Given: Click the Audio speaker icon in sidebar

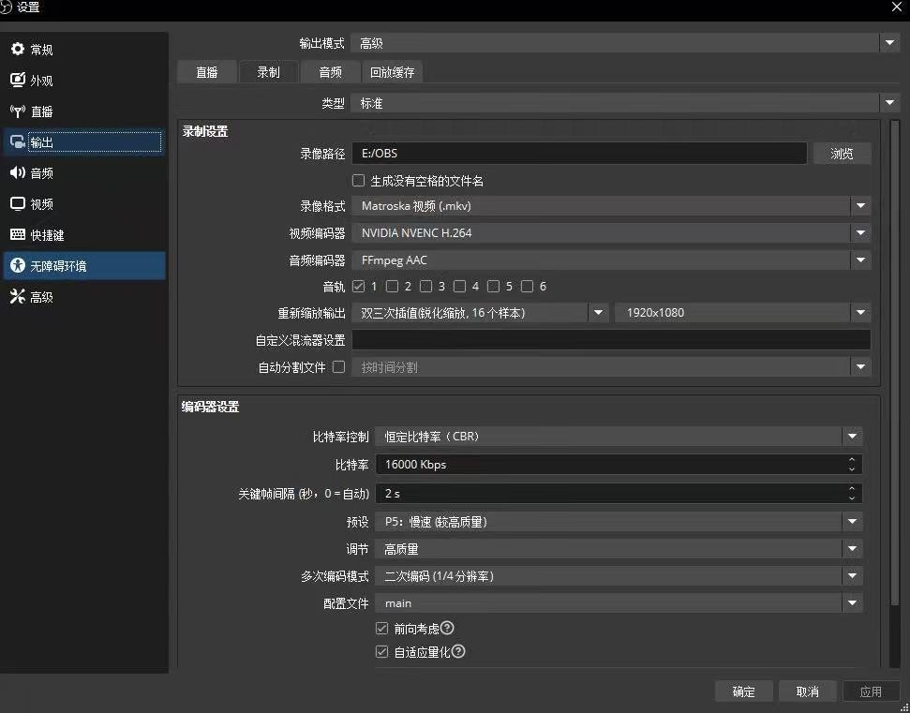Looking at the screenshot, I should [18, 172].
